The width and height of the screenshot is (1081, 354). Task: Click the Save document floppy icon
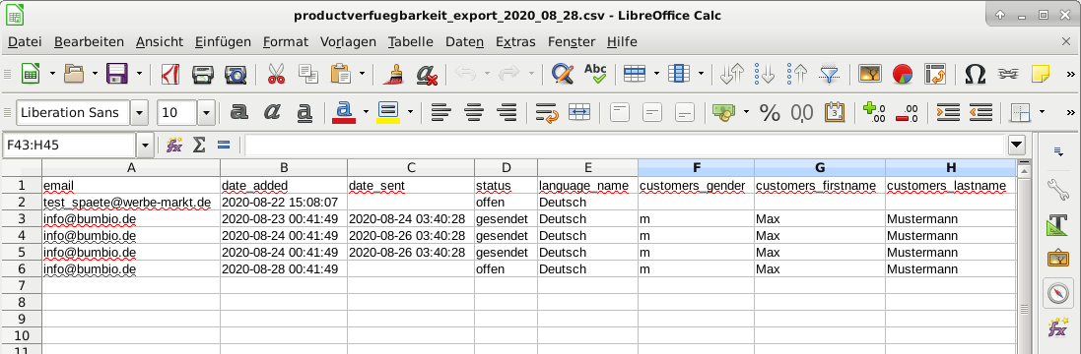[117, 74]
